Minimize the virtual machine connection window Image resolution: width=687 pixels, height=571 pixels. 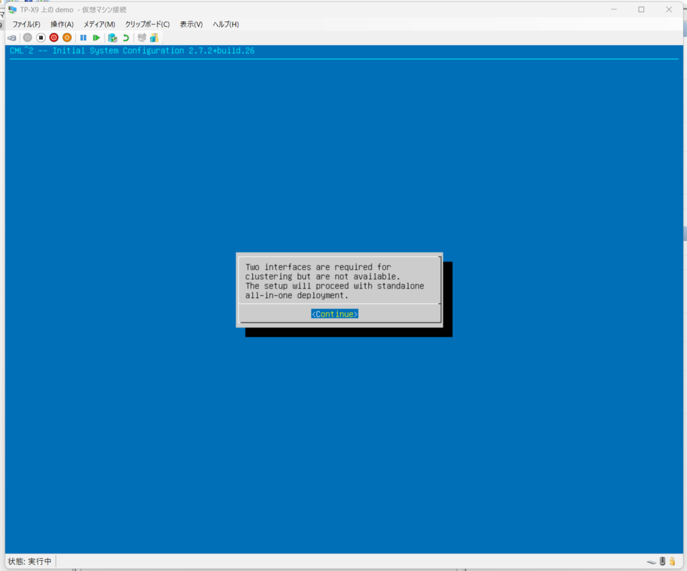click(614, 9)
